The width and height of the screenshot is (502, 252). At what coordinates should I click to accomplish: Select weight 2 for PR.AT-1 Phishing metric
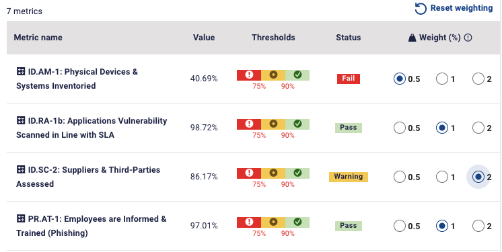point(478,226)
